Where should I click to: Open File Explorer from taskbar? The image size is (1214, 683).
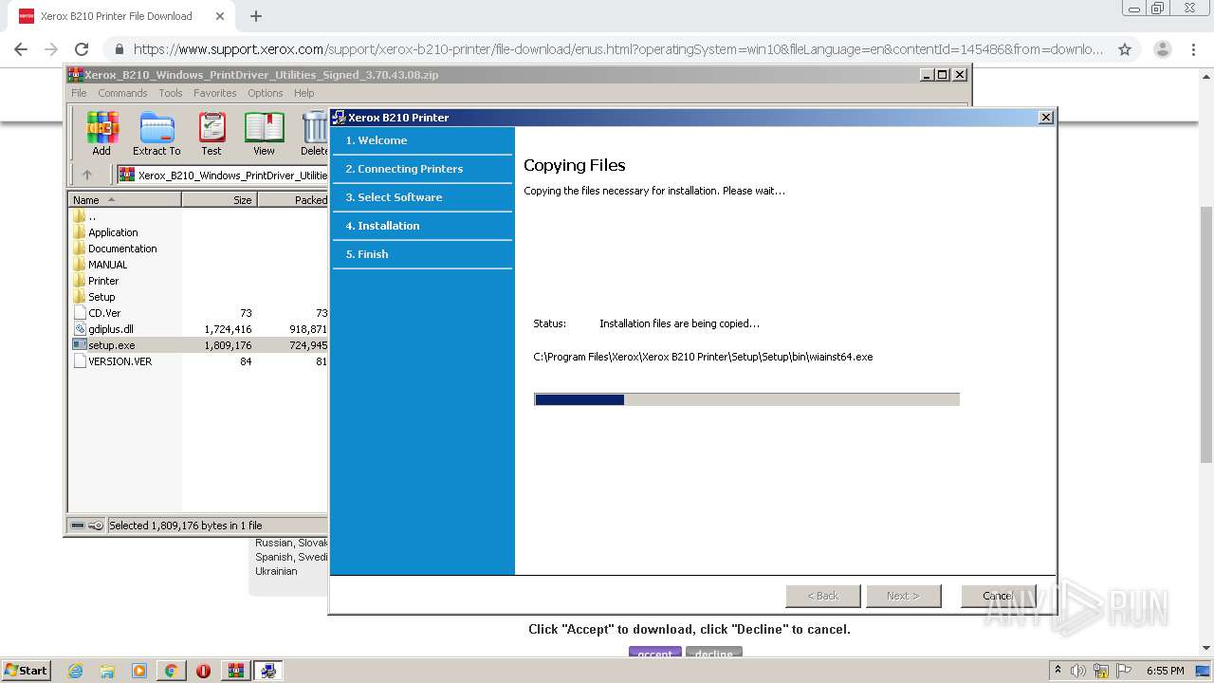click(107, 671)
